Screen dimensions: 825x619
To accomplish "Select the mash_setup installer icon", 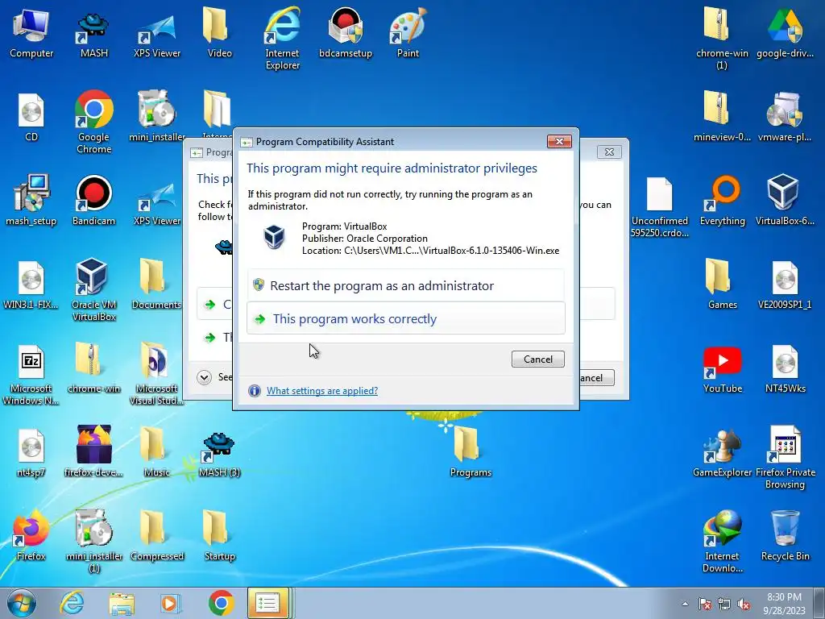I will [31, 201].
